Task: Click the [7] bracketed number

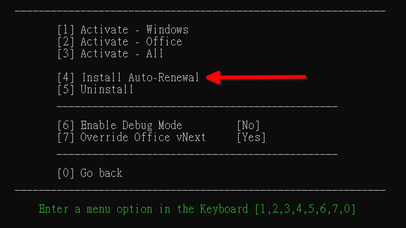Action: (x=66, y=137)
